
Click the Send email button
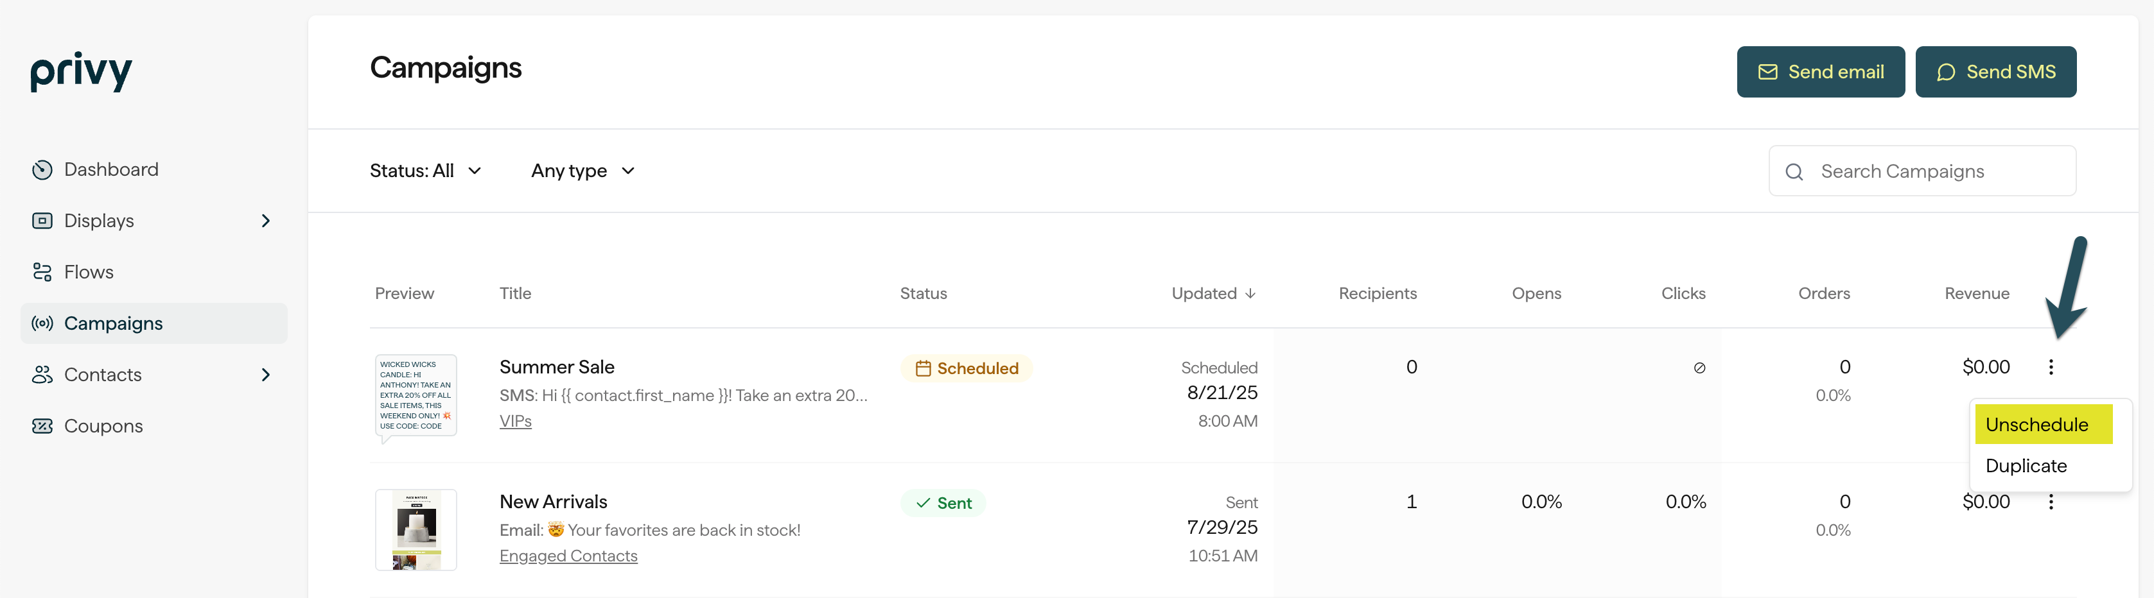pos(1820,72)
